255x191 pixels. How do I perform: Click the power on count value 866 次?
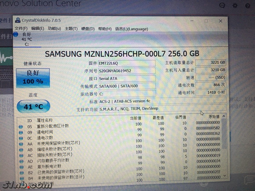pyautogui.click(x=211, y=85)
